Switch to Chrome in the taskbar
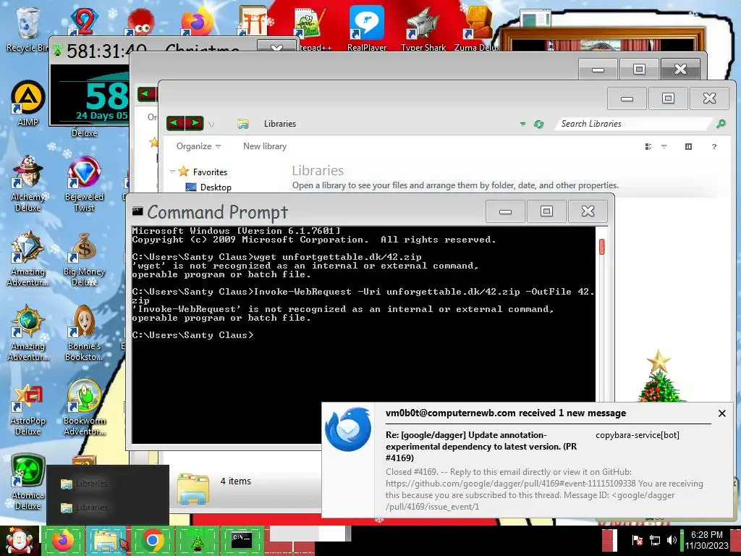 (x=152, y=540)
